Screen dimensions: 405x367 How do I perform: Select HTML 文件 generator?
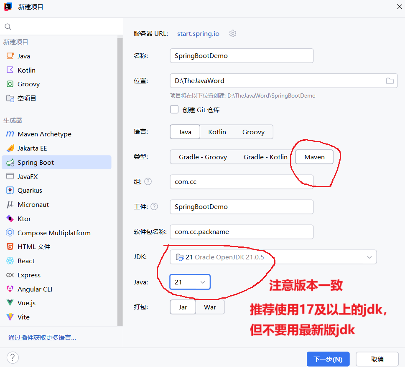point(56,246)
